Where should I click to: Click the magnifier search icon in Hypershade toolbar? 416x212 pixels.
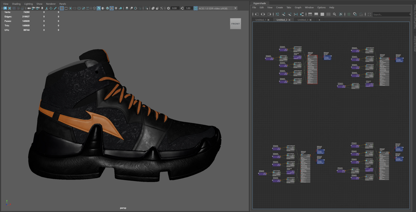point(335,14)
